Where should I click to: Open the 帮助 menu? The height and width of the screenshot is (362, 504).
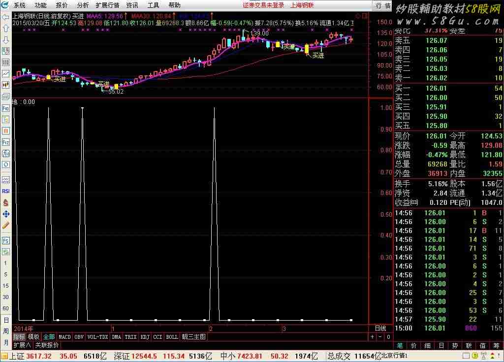coord(175,5)
